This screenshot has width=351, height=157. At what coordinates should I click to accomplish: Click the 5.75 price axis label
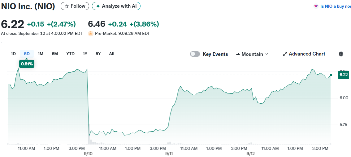pos(344,125)
